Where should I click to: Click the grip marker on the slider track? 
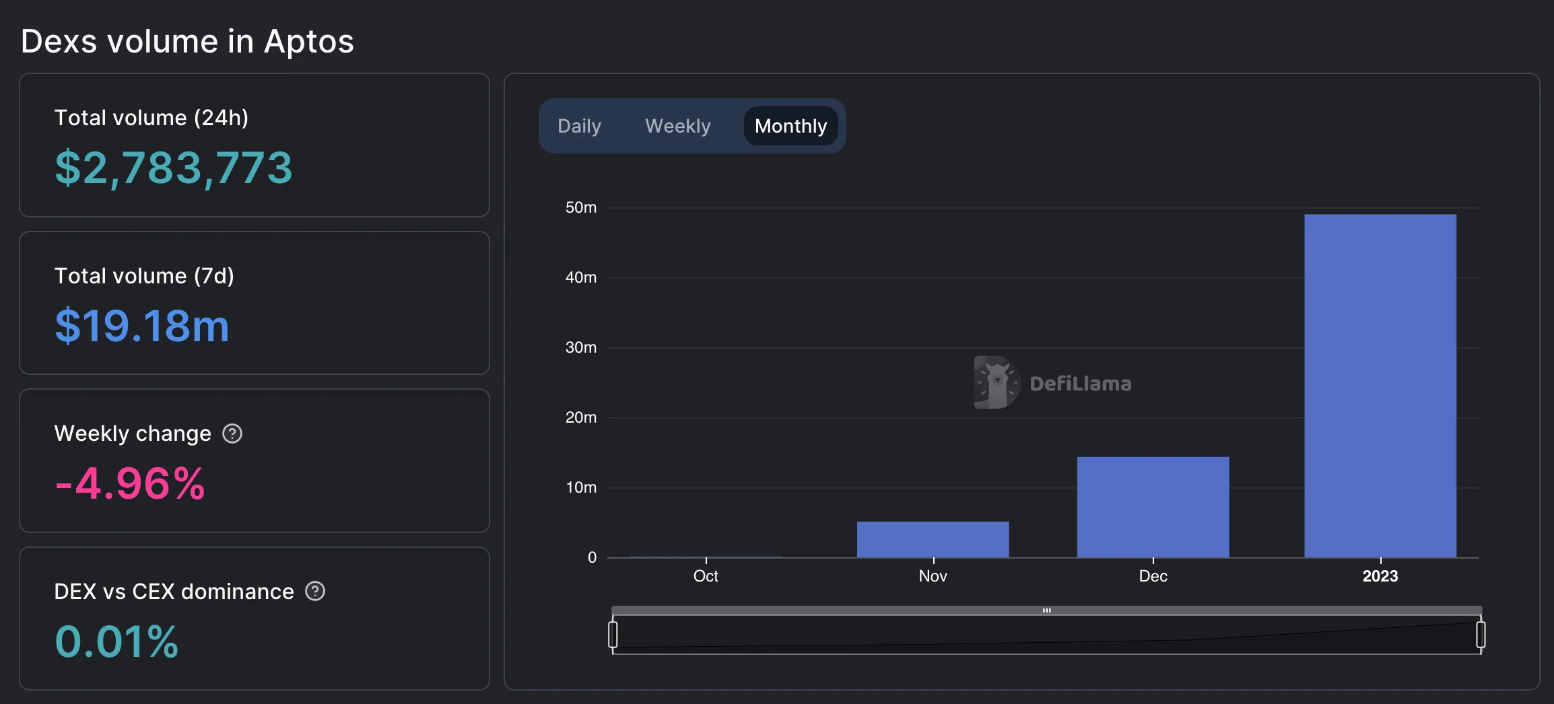pyautogui.click(x=1047, y=610)
